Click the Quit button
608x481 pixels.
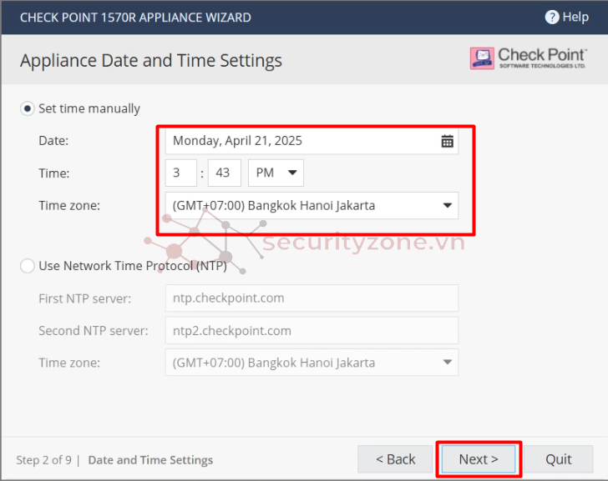click(559, 459)
